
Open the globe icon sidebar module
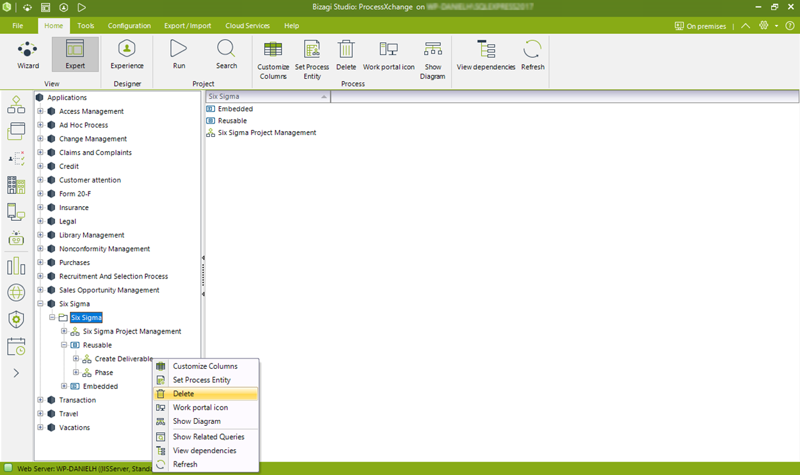tap(16, 293)
